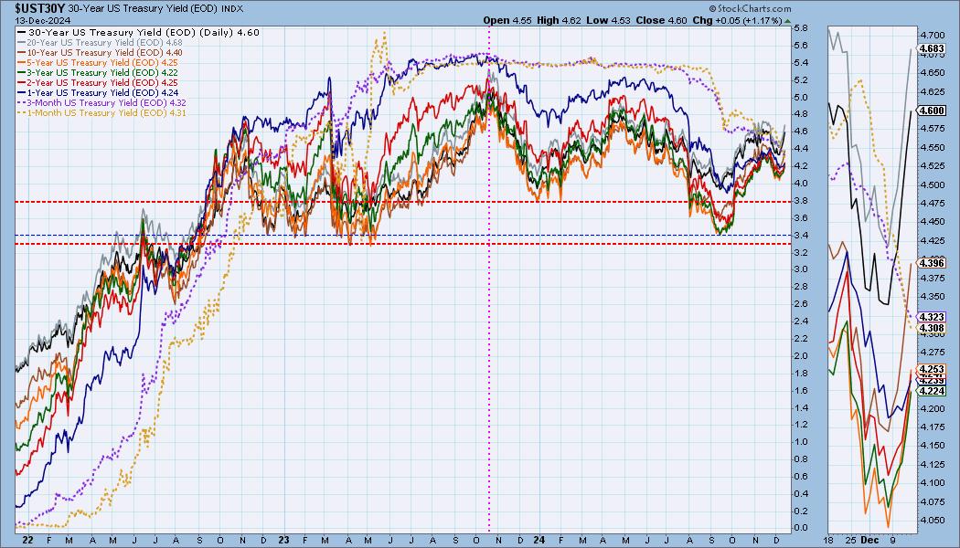Viewport: 960px width, 548px height.
Task: Select the 20-Year US Treasury Yield legend entry
Action: pos(101,43)
